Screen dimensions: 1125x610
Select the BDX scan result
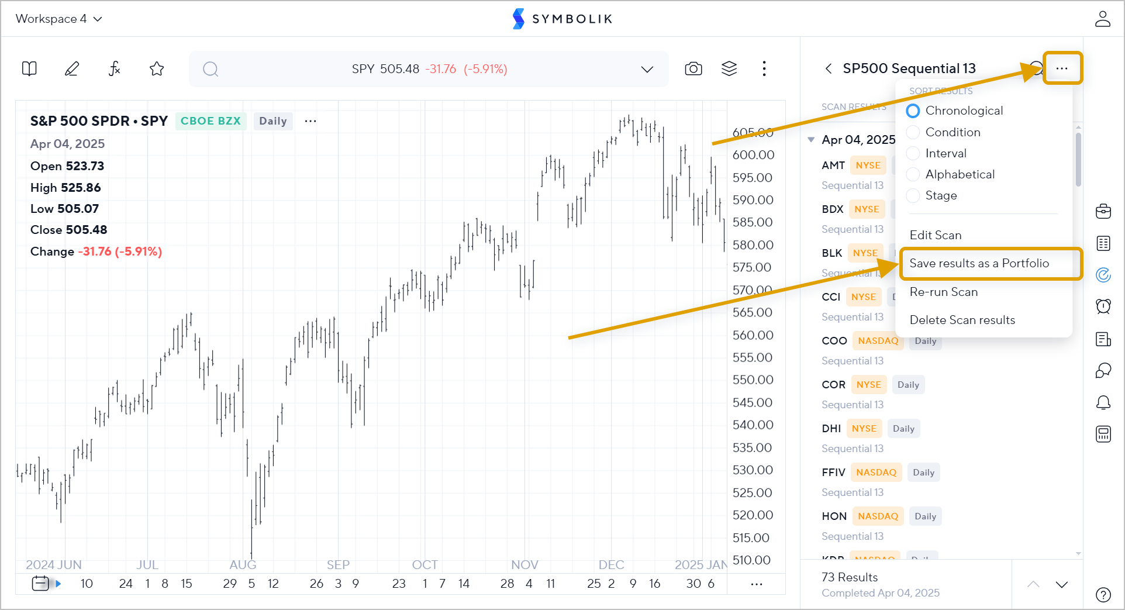(833, 209)
